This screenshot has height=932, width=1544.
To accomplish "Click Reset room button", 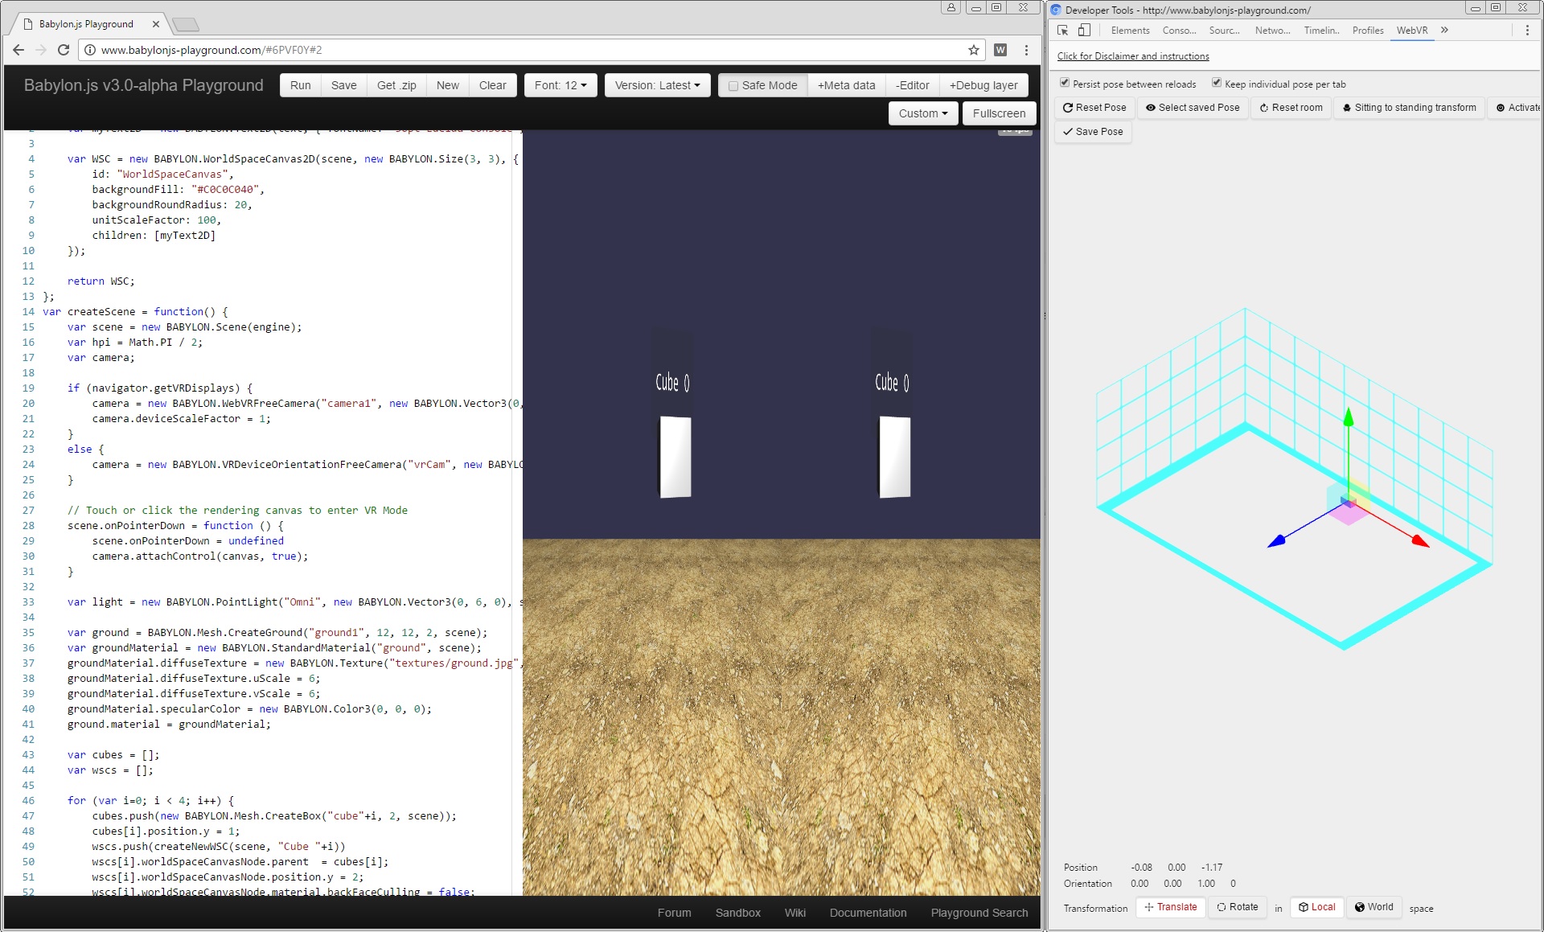I will click(1291, 108).
